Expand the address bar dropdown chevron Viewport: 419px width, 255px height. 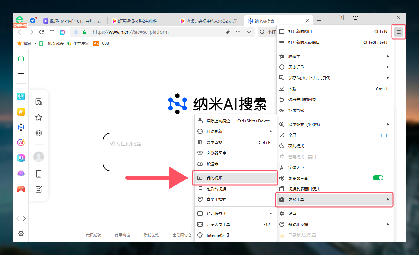249,32
